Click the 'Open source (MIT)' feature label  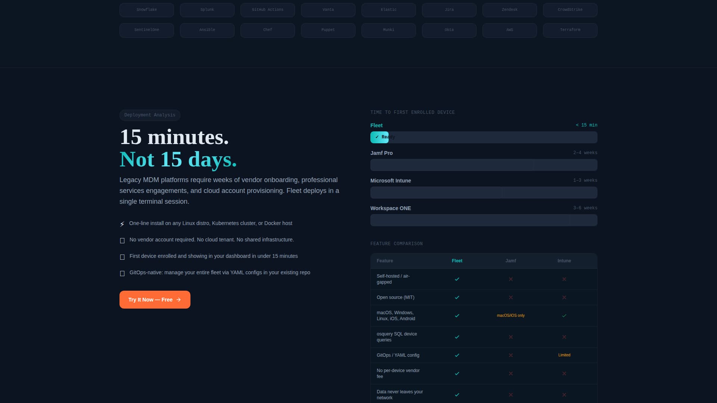pos(395,297)
